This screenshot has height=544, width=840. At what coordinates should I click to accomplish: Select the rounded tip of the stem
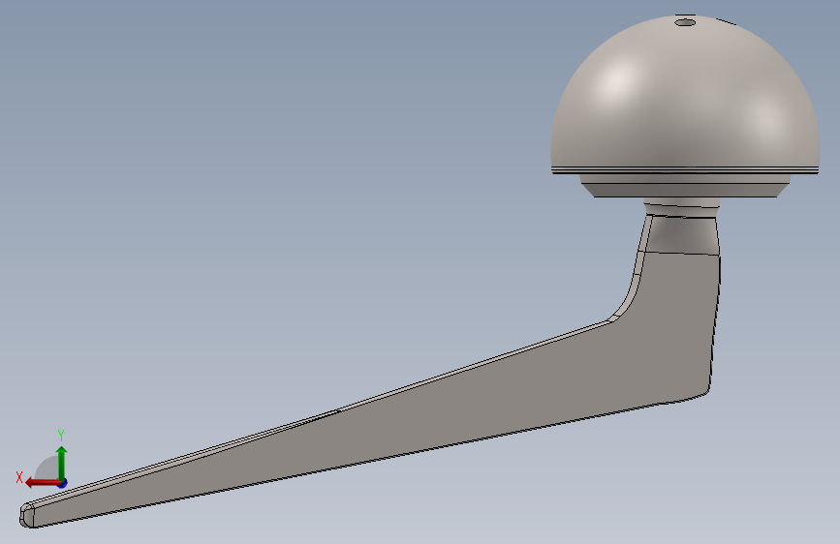pyautogui.click(x=27, y=516)
